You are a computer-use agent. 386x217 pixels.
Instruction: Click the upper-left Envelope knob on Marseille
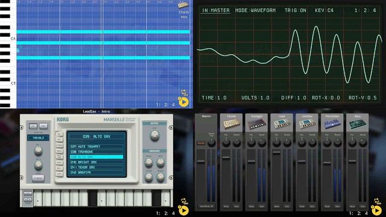click(149, 162)
